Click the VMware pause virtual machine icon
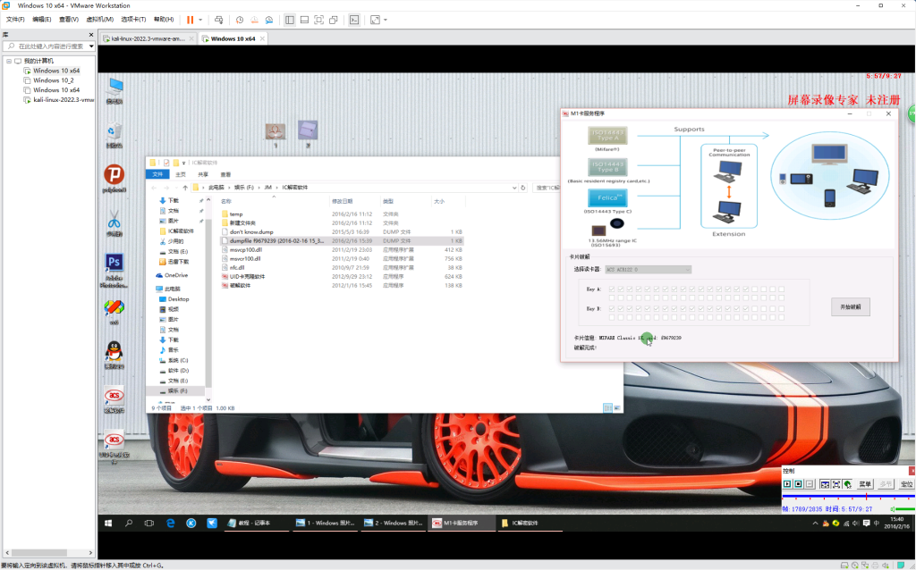This screenshot has width=916, height=570. coord(190,19)
